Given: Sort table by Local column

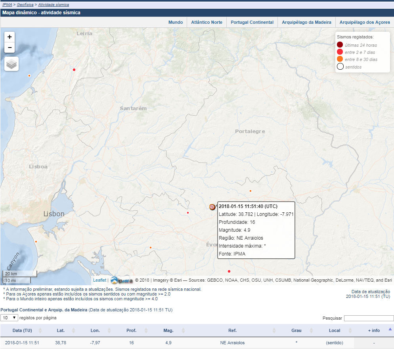Looking at the screenshot, I should pyautogui.click(x=335, y=330).
